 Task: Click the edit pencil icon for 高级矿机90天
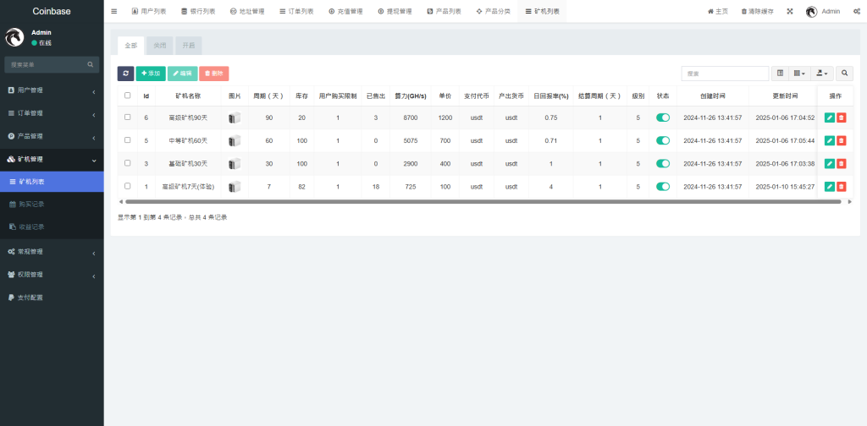[x=830, y=117]
